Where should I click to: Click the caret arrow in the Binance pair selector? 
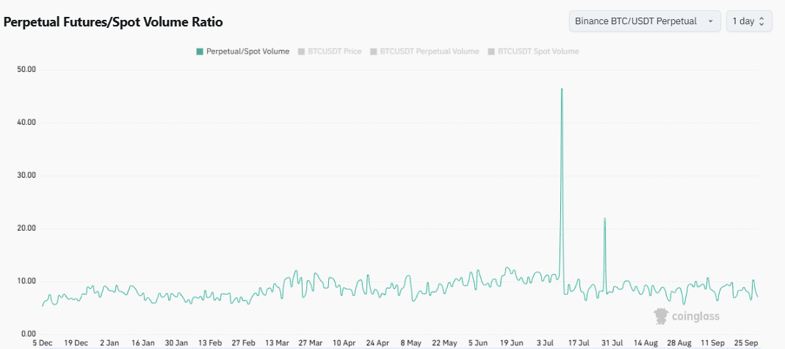[x=710, y=21]
